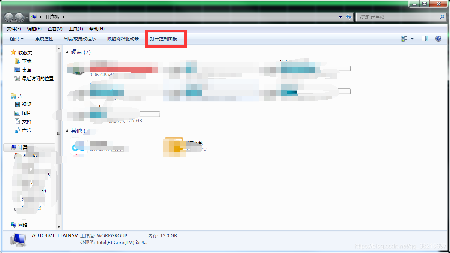Maximize the window
Image resolution: width=450 pixels, height=253 pixels.
click(424, 3)
